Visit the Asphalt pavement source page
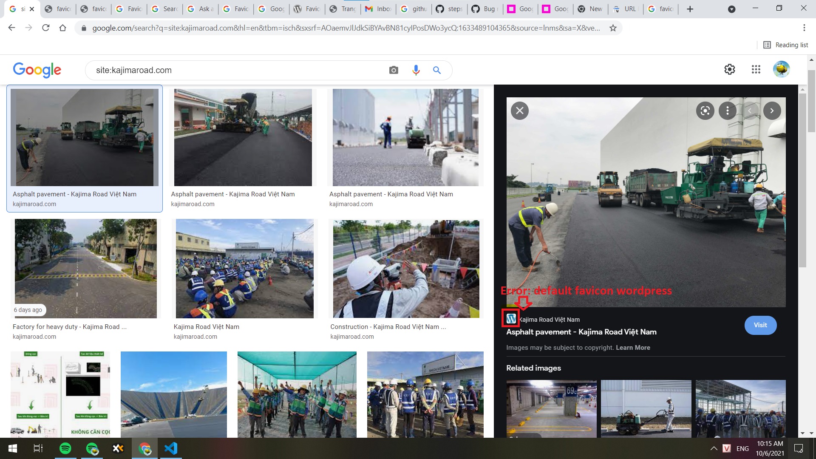The image size is (816, 459). [760, 325]
